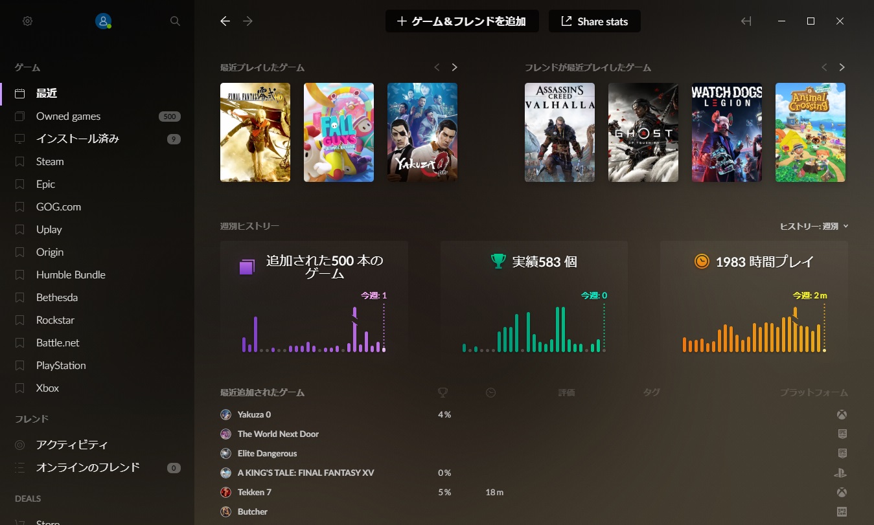Sort by プラットフォーム column header
Image resolution: width=874 pixels, height=525 pixels.
tap(814, 392)
